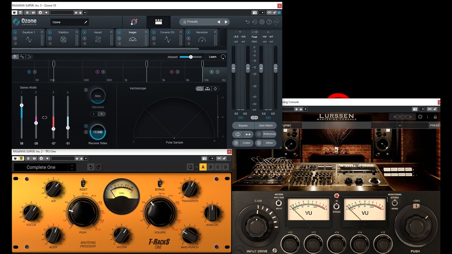
Task: Switch to Ozone module chain view
Action: 159,22
